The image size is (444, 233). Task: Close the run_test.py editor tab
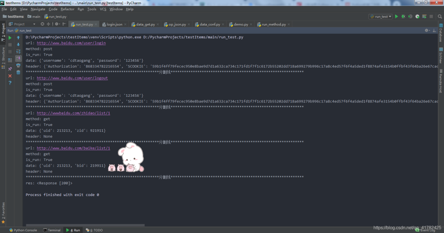[x=96, y=24]
